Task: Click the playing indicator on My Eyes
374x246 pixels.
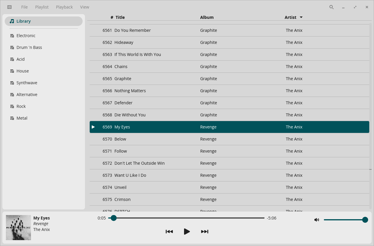Action: tap(93, 127)
